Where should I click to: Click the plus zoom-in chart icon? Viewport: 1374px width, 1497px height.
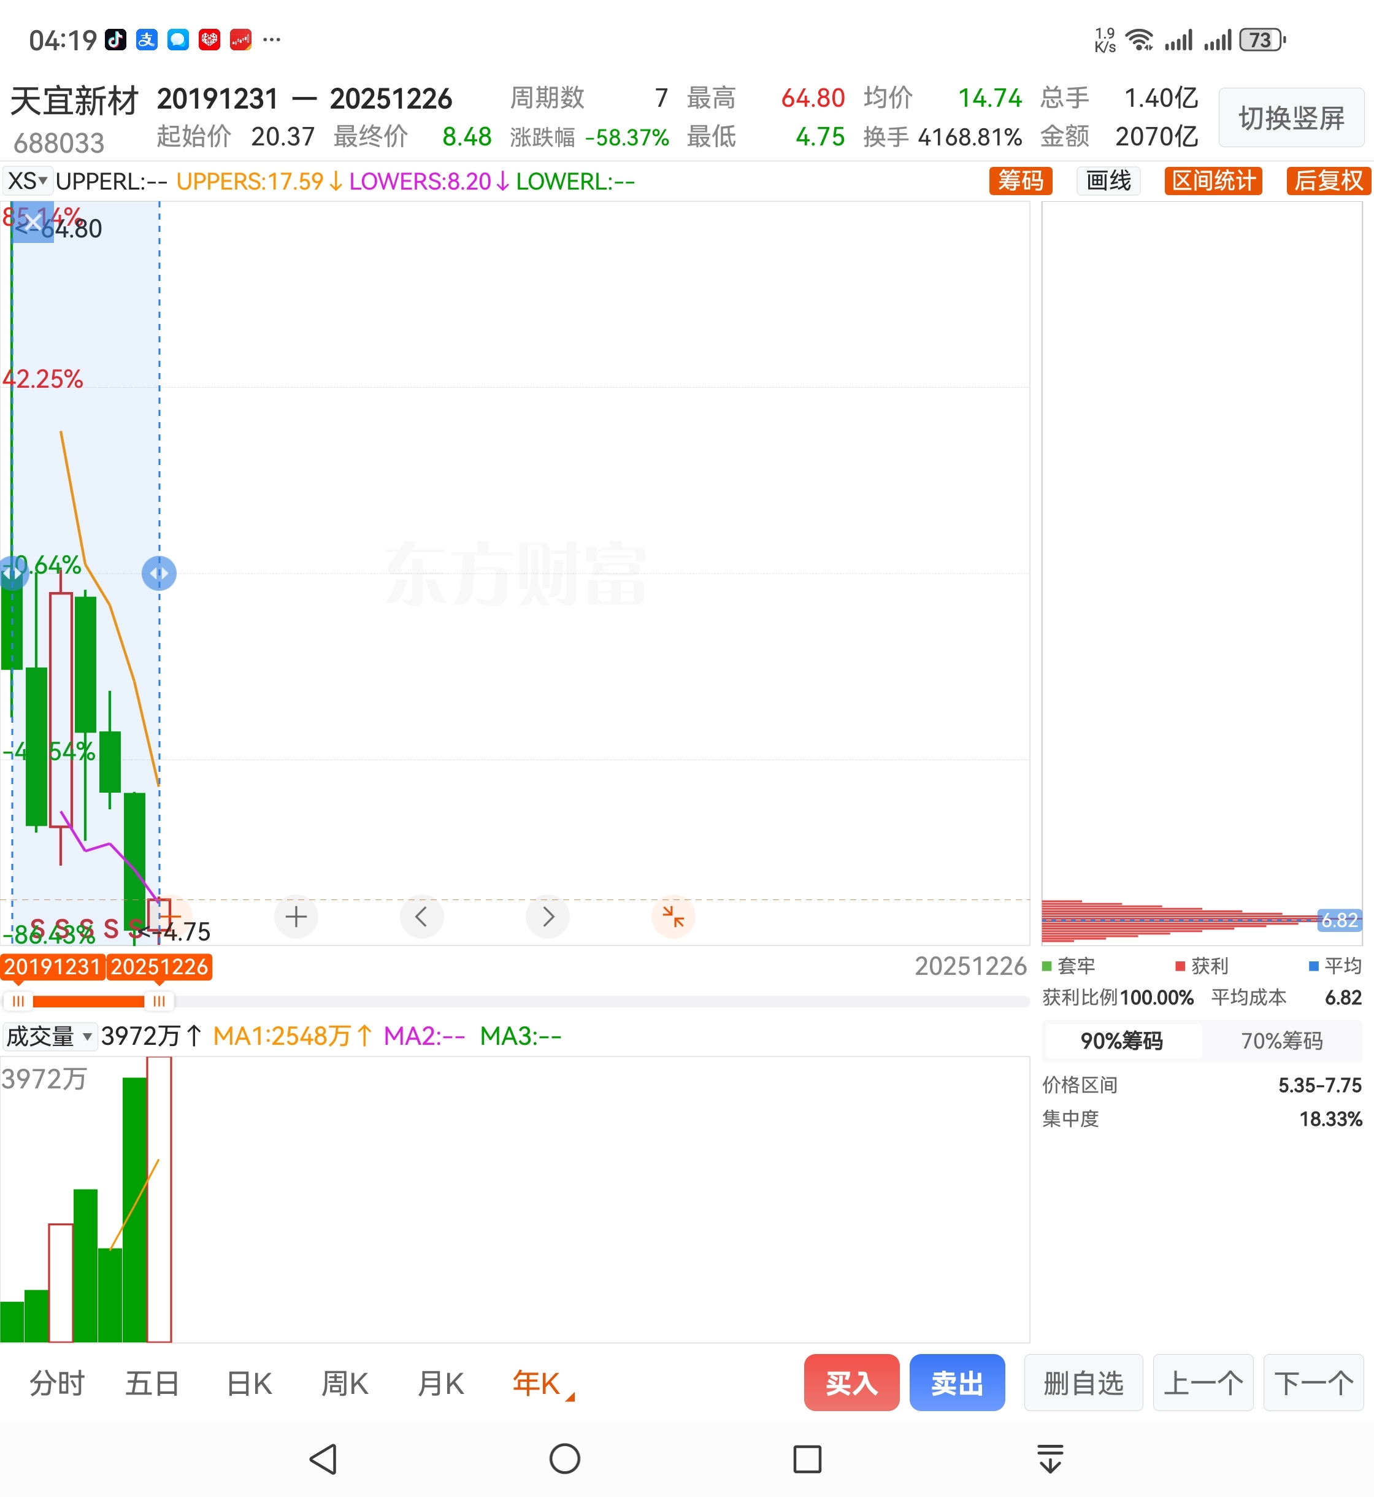point(296,916)
